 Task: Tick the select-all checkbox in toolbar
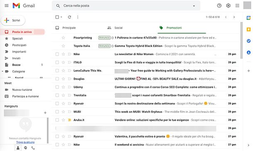tap(57, 17)
